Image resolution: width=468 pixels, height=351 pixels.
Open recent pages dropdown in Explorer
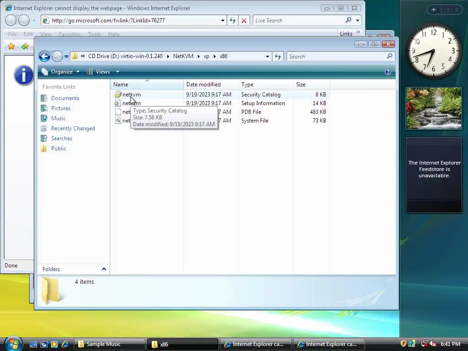click(66, 56)
